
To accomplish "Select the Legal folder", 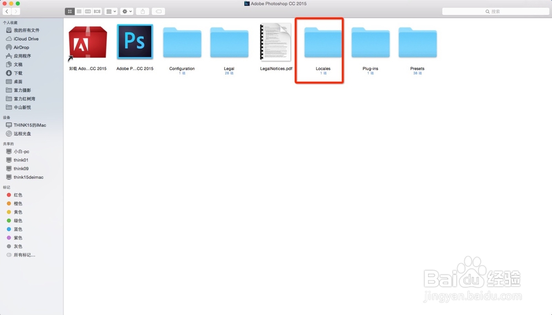I will pyautogui.click(x=229, y=42).
